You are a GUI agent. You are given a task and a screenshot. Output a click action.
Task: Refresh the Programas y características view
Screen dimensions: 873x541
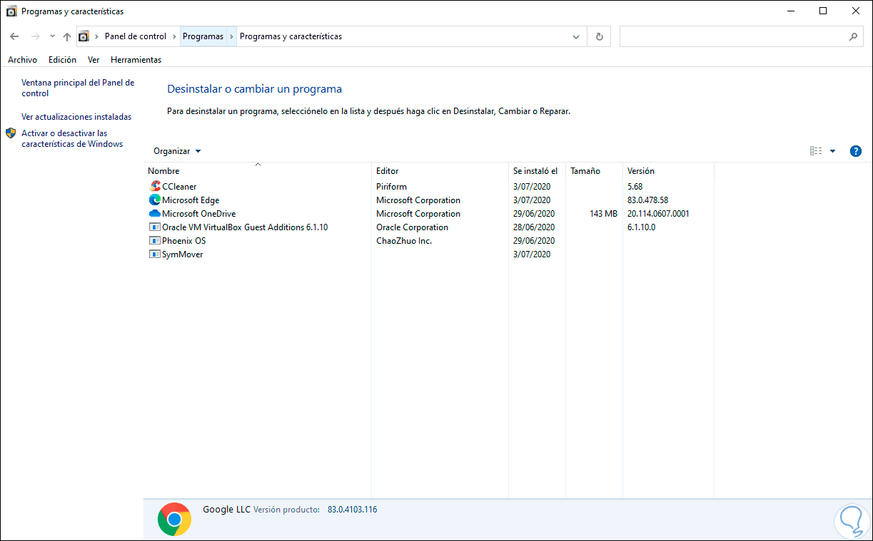pyautogui.click(x=599, y=36)
